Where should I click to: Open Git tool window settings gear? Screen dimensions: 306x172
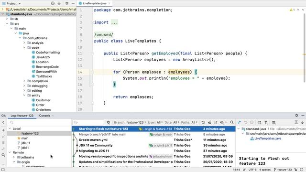296,115
